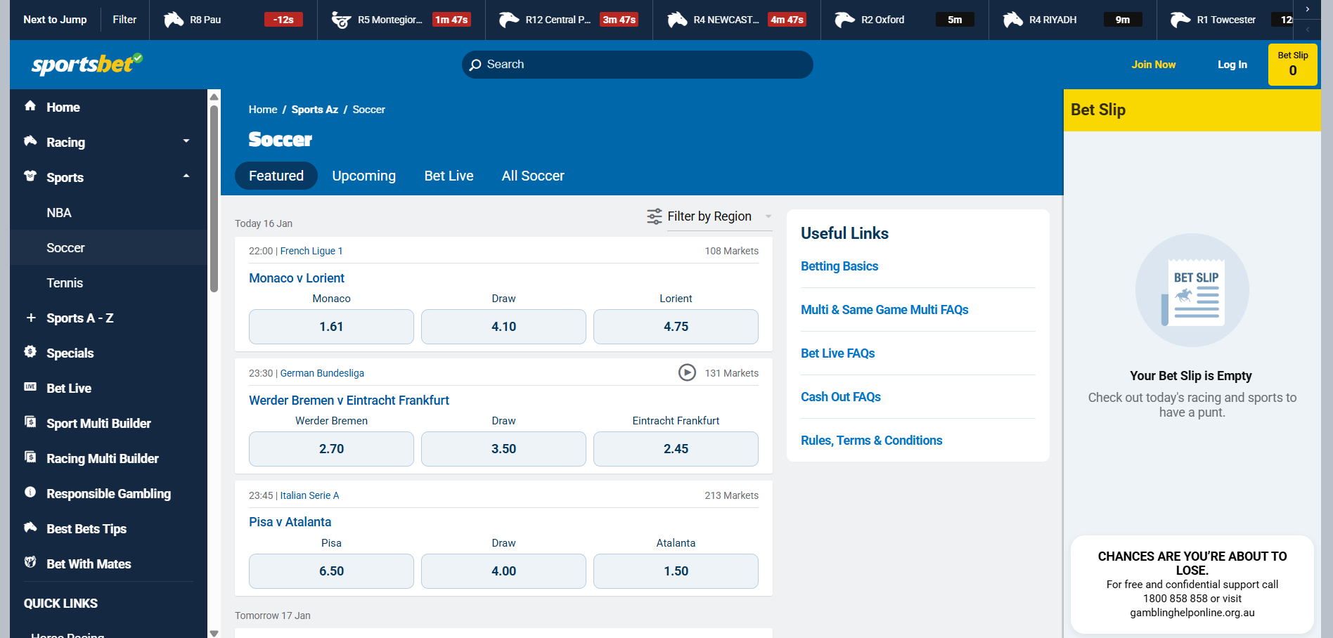Click the Sports trophy icon in sidebar
1333x638 pixels.
coord(30,176)
